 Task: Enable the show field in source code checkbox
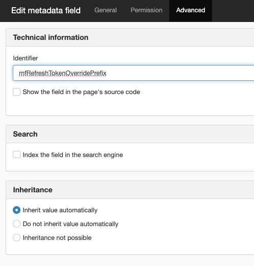pos(16,92)
